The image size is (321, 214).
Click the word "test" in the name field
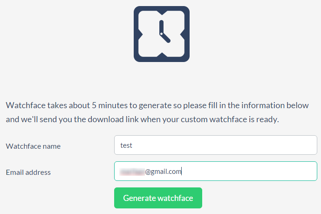[126, 145]
